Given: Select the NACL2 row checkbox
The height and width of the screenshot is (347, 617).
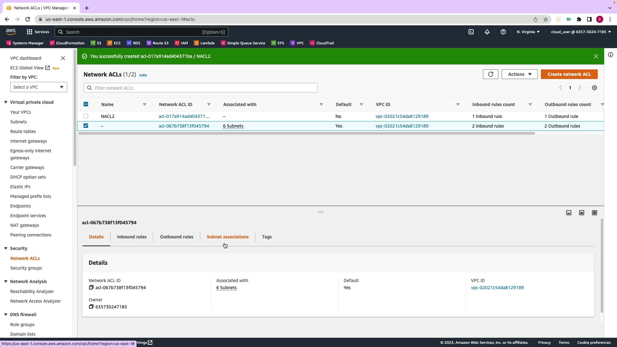Looking at the screenshot, I should click(86, 116).
